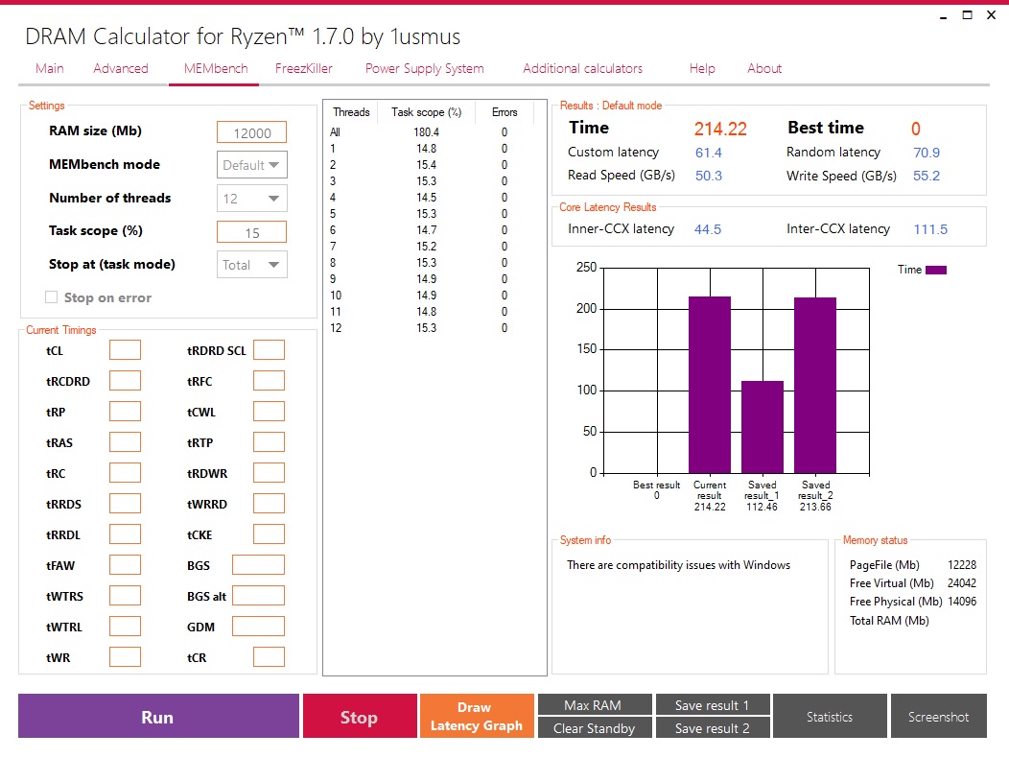
Task: Click the tFAW timing field
Action: pos(125,565)
